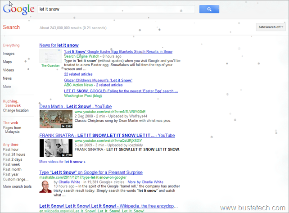
Task: Filter to Pages from Malaysia
Action: (12, 130)
